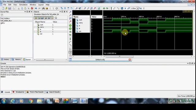Open the File menu
This screenshot has width=196, height=110.
point(5,5)
